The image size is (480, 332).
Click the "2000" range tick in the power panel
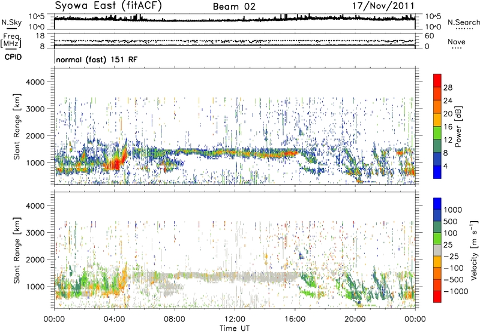pyautogui.click(x=35, y=135)
